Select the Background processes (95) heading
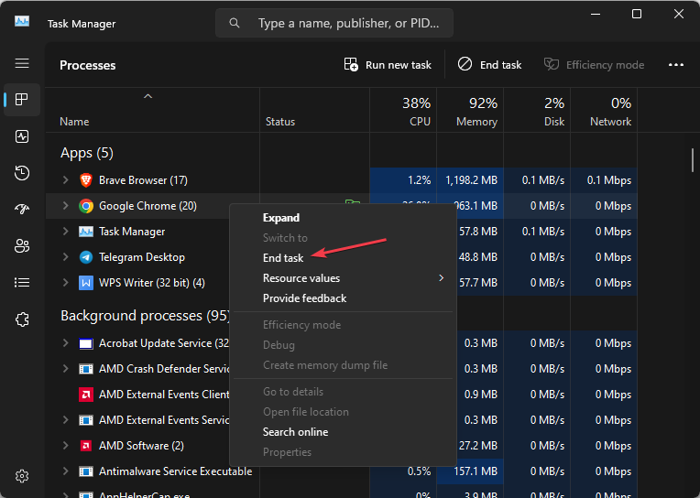The height and width of the screenshot is (498, 700). [x=145, y=316]
